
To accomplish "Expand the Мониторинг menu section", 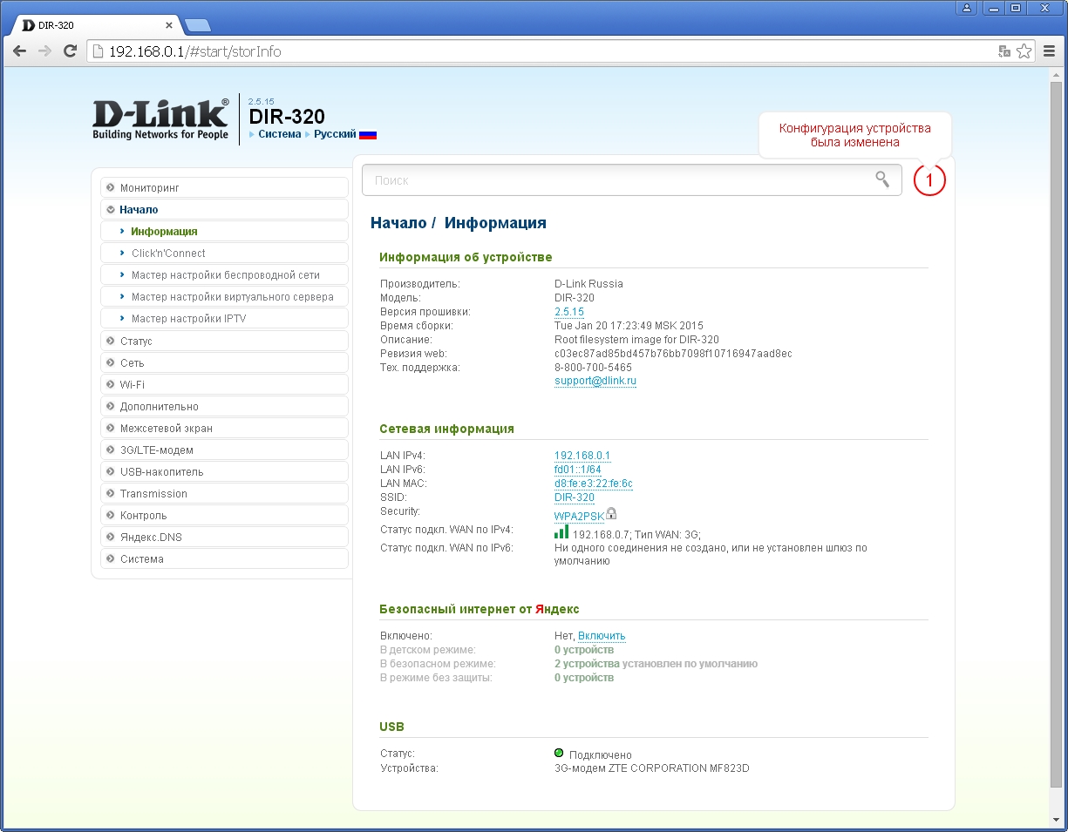I will (x=224, y=187).
